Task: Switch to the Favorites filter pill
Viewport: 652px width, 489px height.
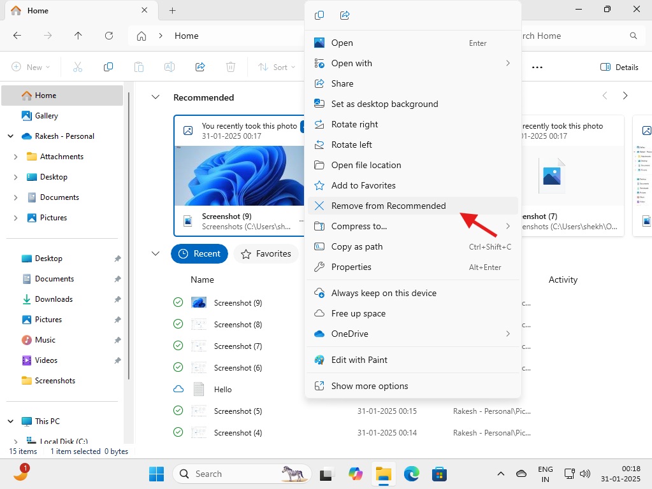Action: tap(266, 253)
